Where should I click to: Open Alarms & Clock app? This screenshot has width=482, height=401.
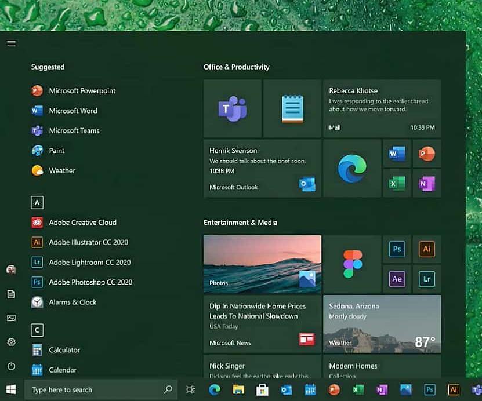64,302
